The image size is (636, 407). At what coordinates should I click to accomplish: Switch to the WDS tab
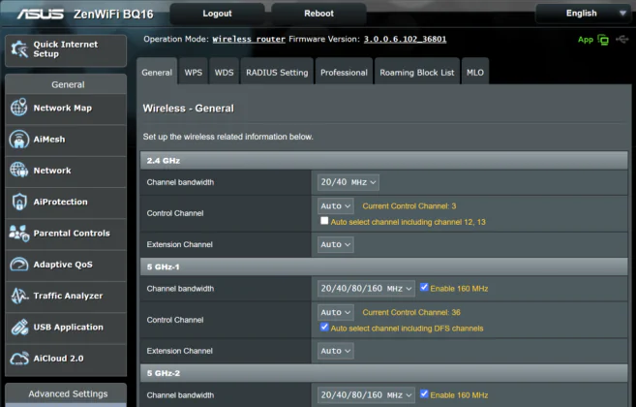224,72
